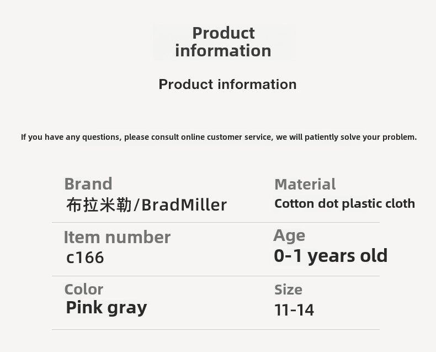Select the Age label

coord(289,236)
